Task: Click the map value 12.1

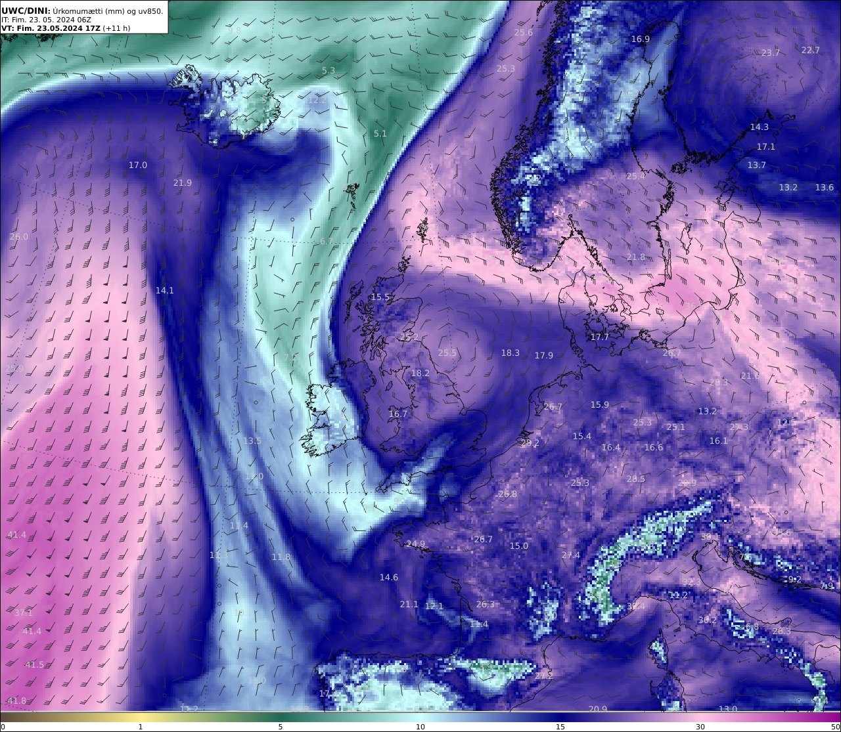Action: coord(434,607)
